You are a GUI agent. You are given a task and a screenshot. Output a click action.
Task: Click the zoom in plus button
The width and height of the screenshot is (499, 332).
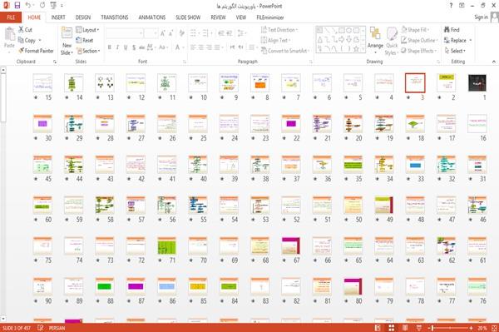[471, 328]
